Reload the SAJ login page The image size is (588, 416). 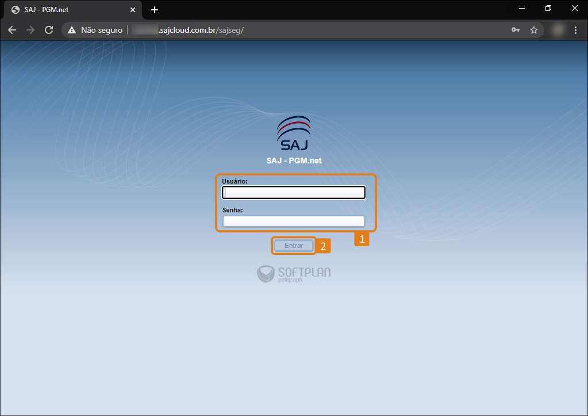tap(49, 30)
